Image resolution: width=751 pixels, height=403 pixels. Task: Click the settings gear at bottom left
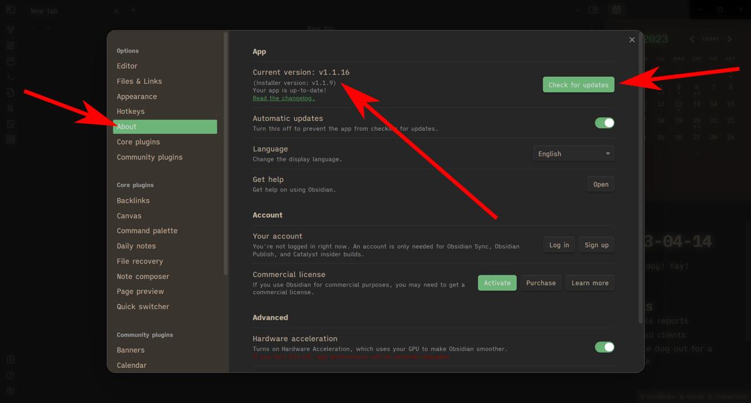pos(10,390)
